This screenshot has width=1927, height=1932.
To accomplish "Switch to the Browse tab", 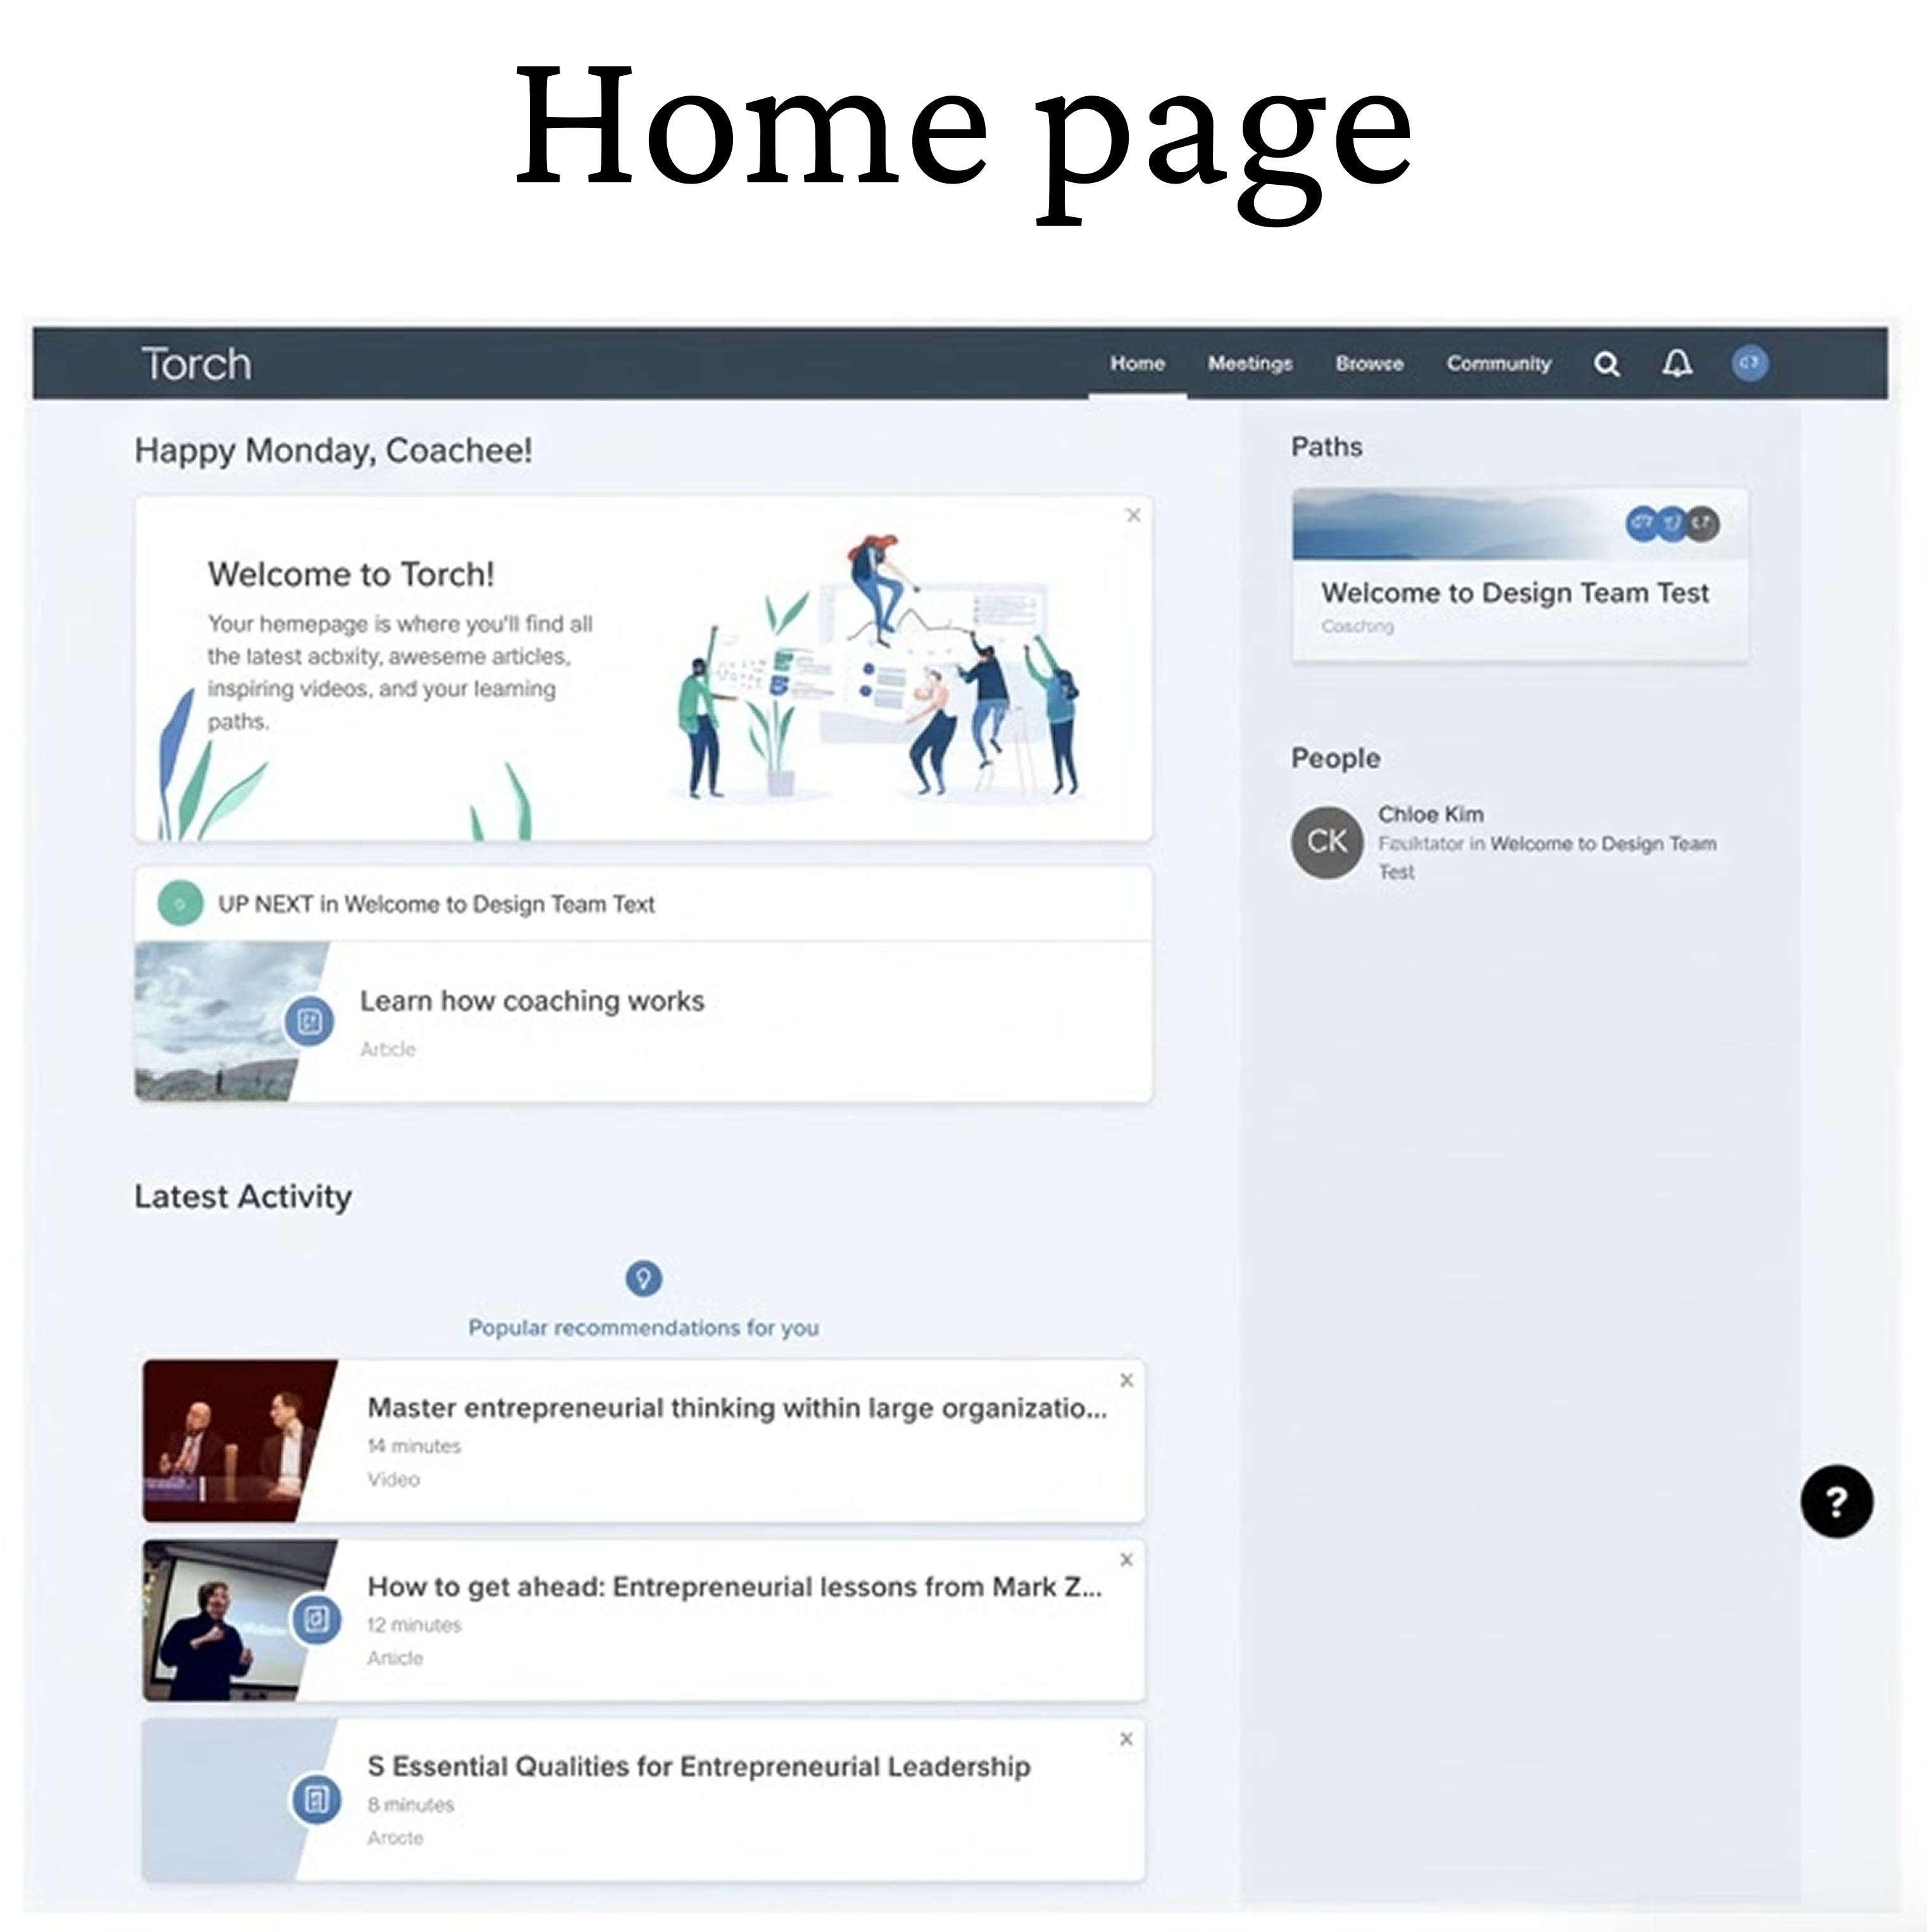I will [x=1369, y=364].
